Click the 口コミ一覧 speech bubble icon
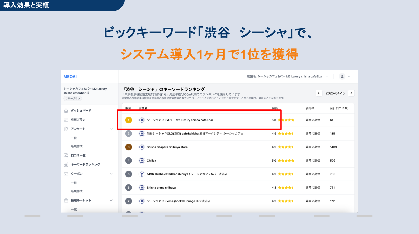 tap(66, 156)
